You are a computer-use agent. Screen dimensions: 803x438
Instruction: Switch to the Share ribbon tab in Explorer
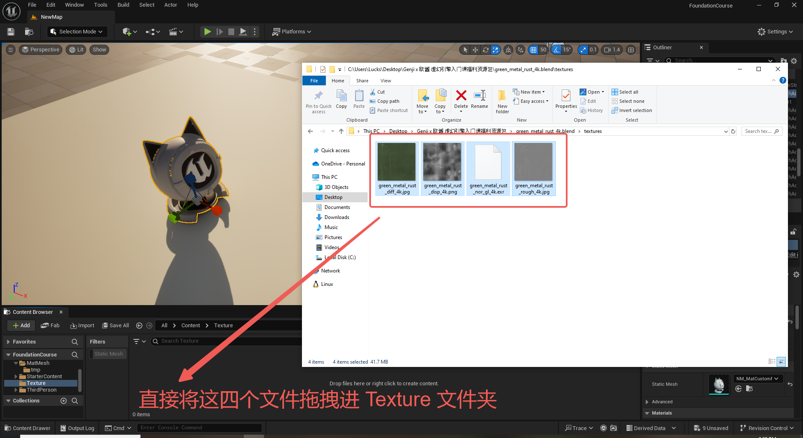tap(362, 81)
